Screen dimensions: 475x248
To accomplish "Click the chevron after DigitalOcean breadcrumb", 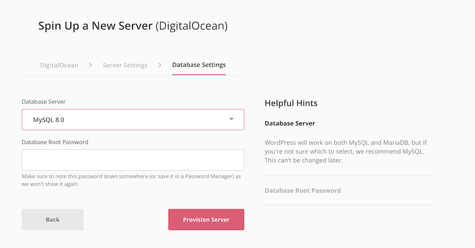I will click(x=90, y=65).
